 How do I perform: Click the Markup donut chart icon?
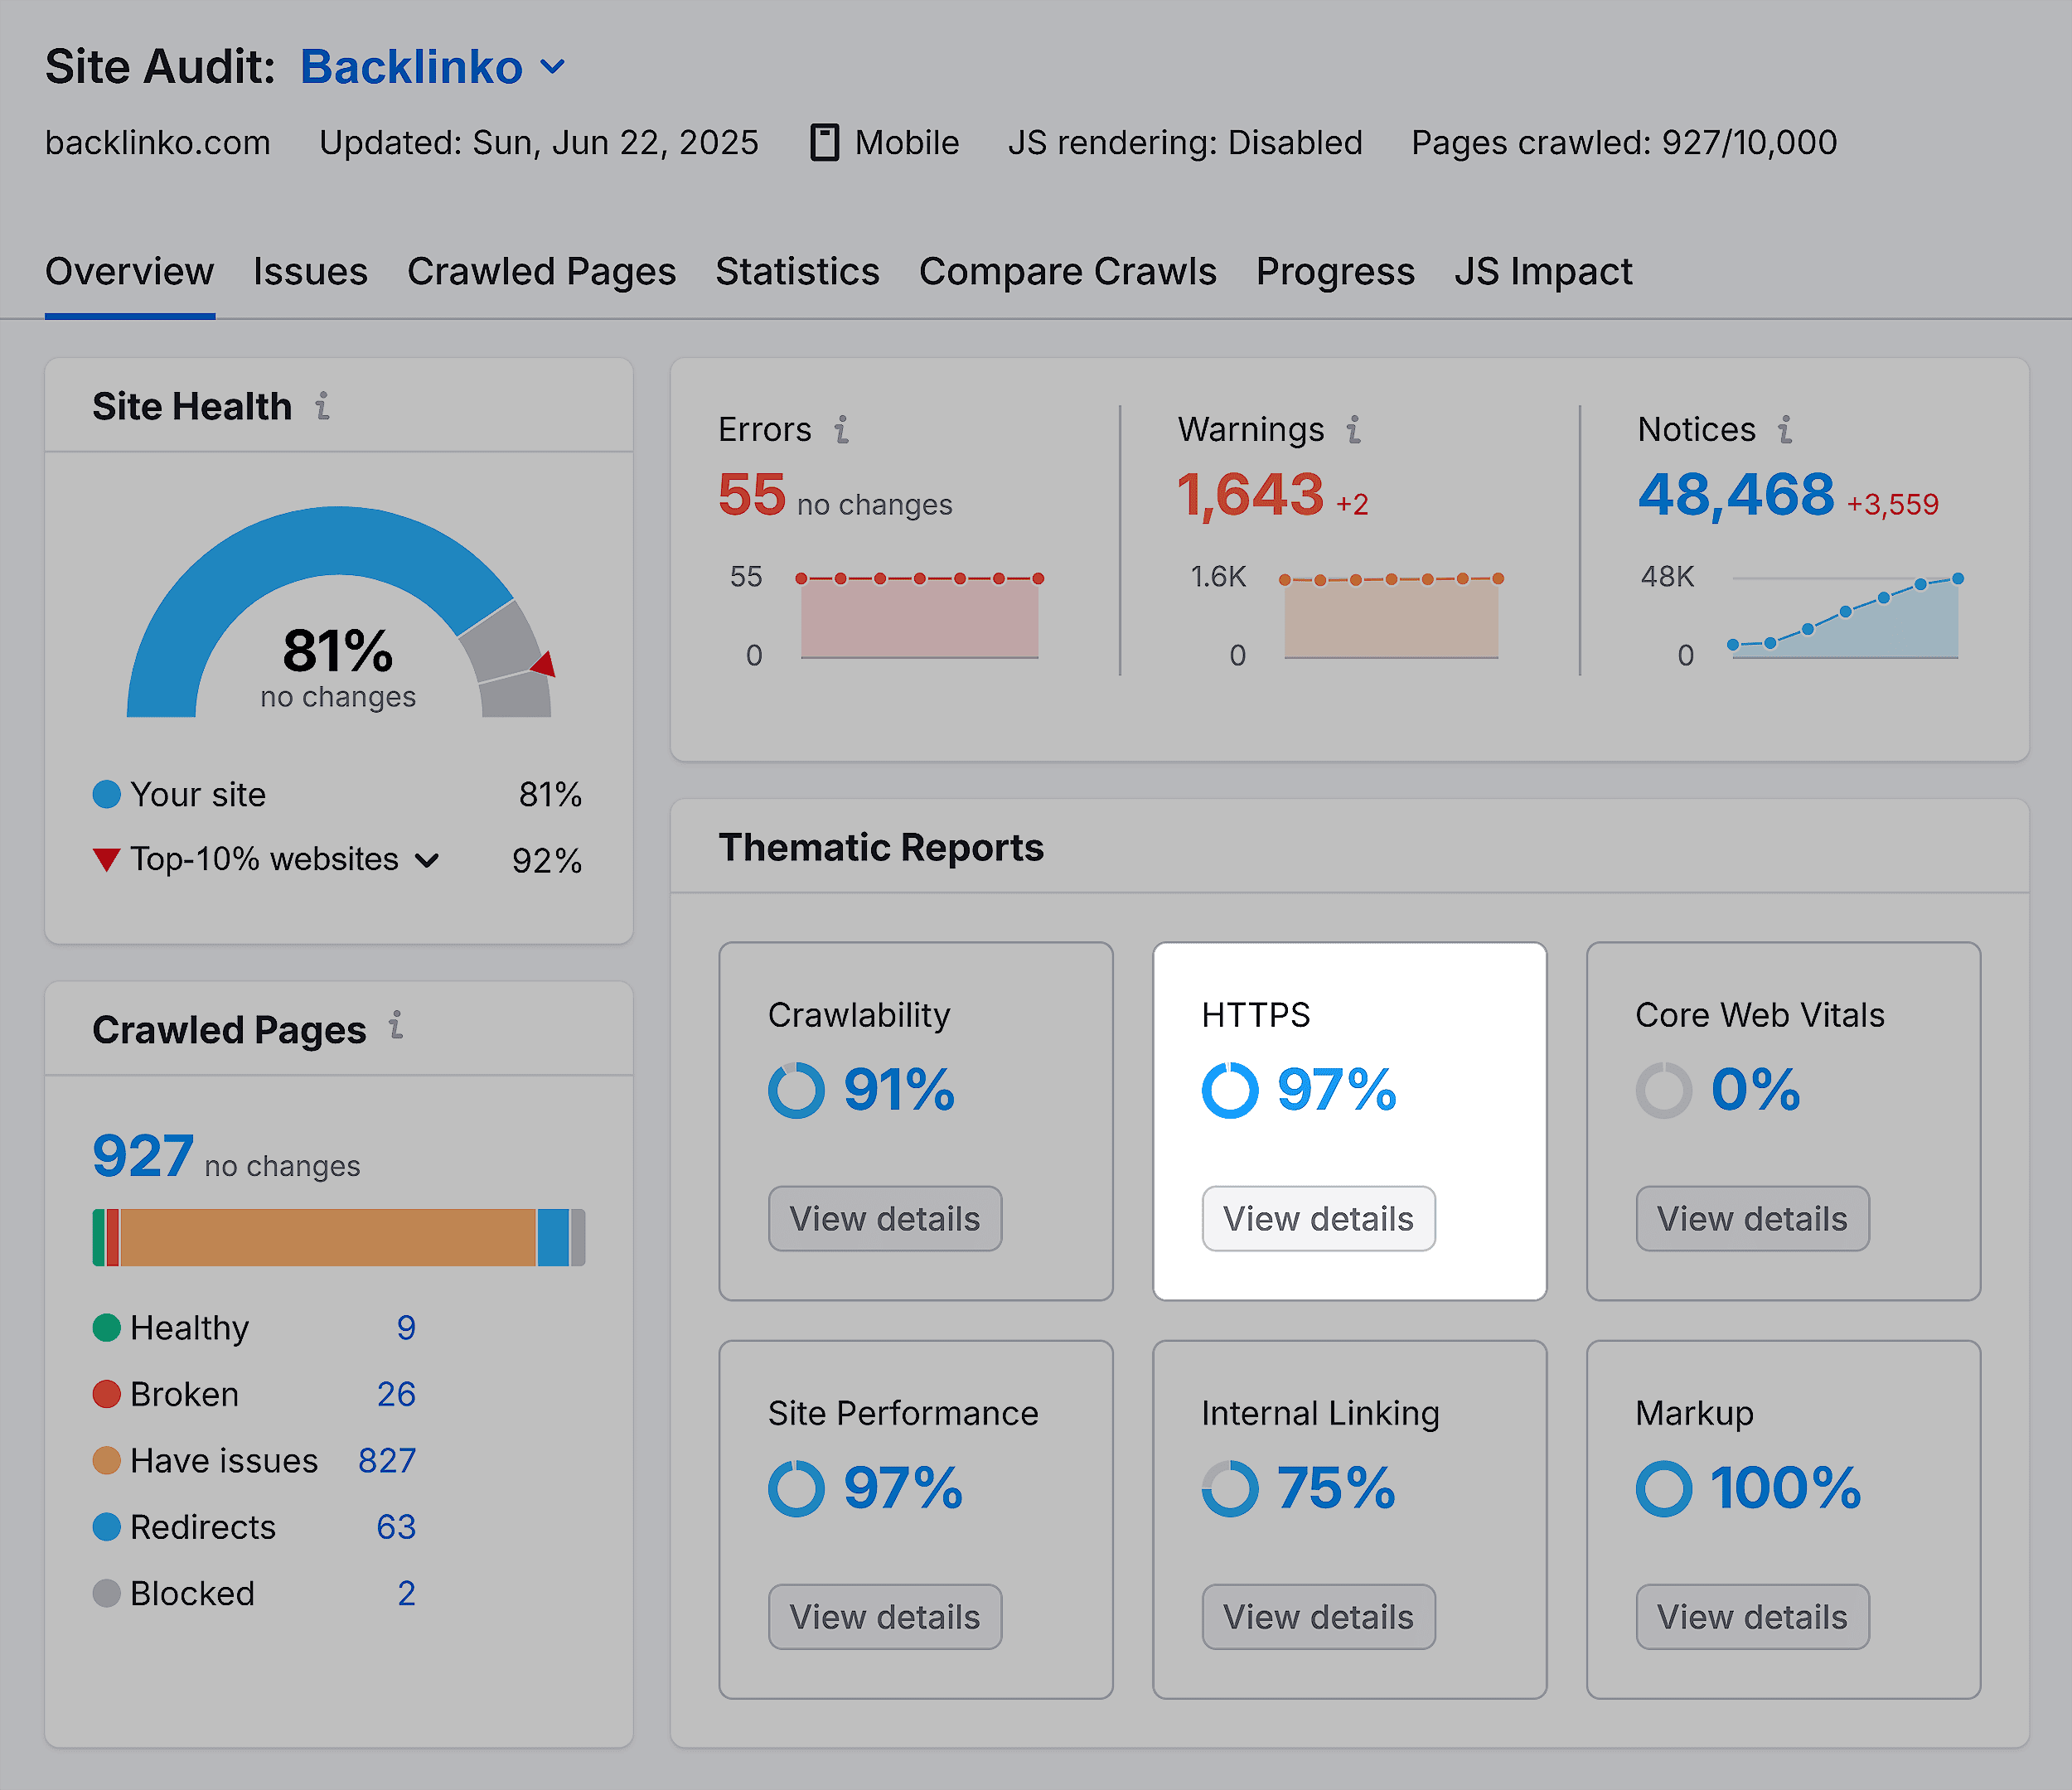(x=1664, y=1488)
